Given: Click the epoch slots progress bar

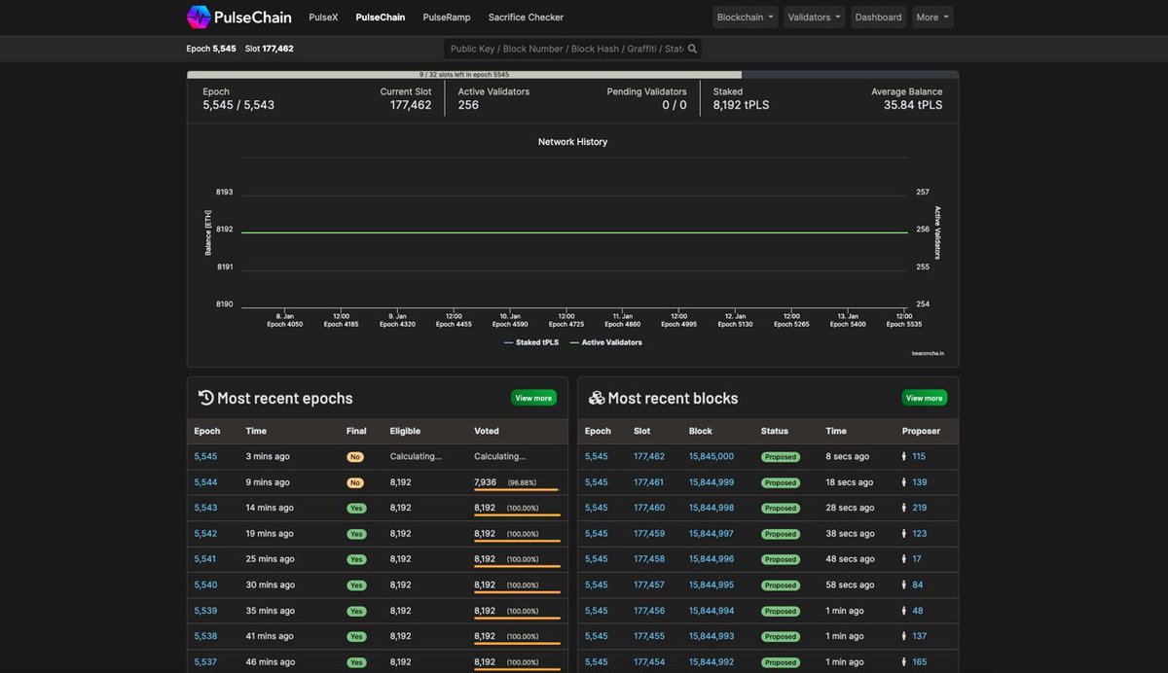Looking at the screenshot, I should [x=572, y=75].
